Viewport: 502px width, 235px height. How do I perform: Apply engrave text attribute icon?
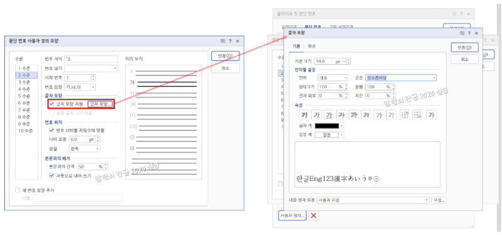tap(392, 115)
